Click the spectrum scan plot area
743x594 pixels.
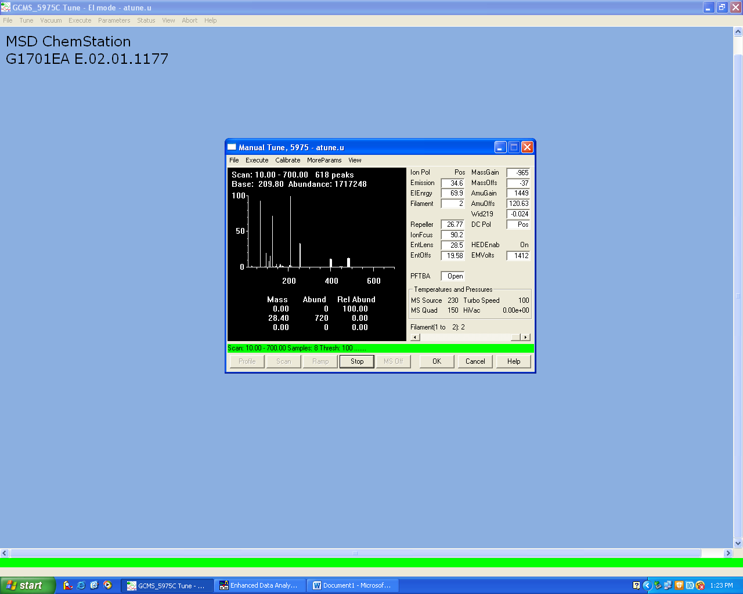(317, 254)
